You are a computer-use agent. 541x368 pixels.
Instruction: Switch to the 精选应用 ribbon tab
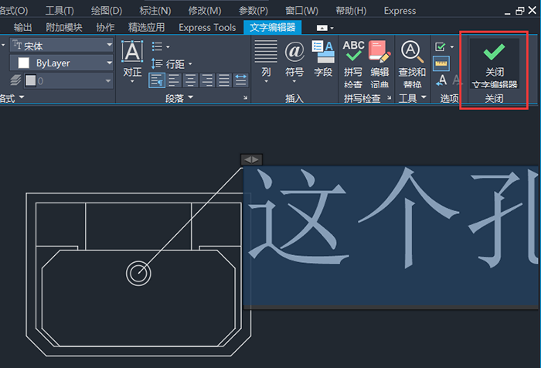click(146, 27)
